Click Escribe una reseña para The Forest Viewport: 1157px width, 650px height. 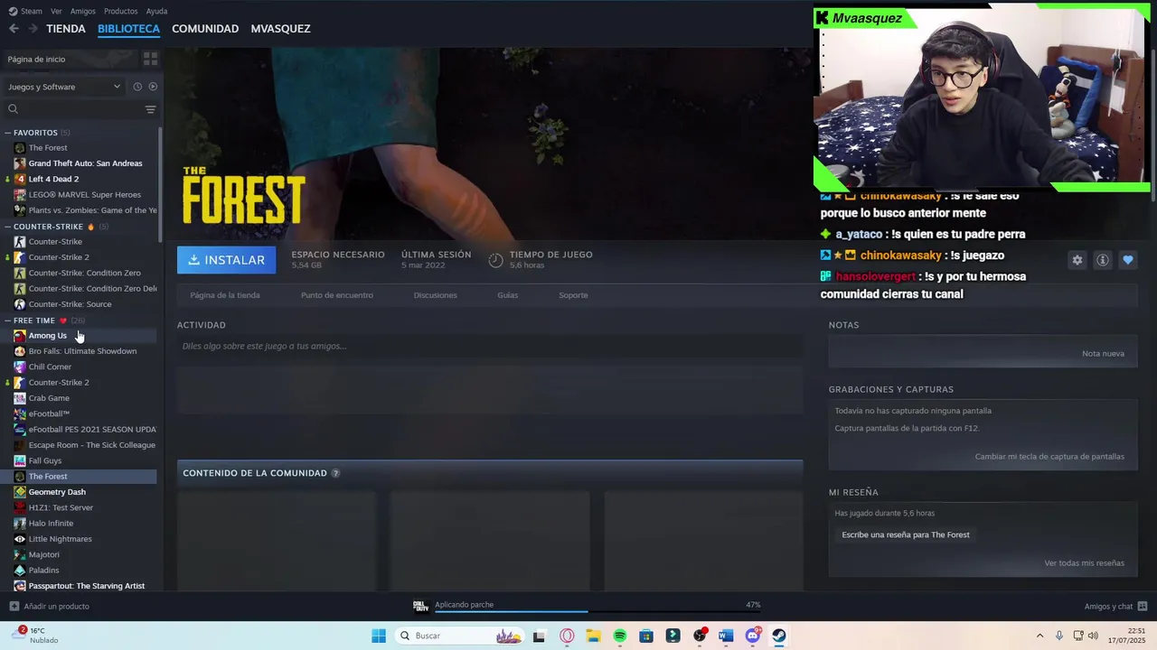(905, 534)
